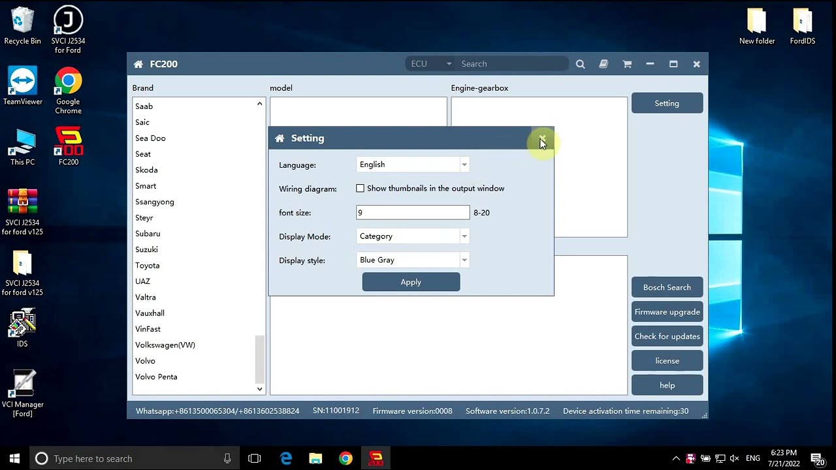This screenshot has height=470, width=836.
Task: Select FC200 desktop shortcut
Action: (68, 147)
